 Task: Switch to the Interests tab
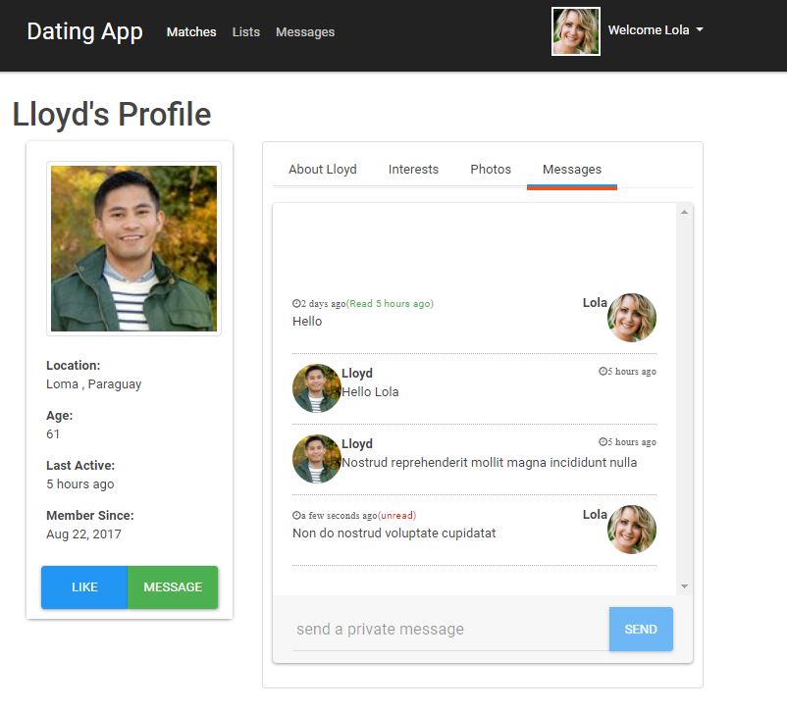pyautogui.click(x=413, y=169)
